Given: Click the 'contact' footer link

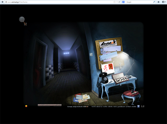Looking at the screenshot, I should (128, 107).
